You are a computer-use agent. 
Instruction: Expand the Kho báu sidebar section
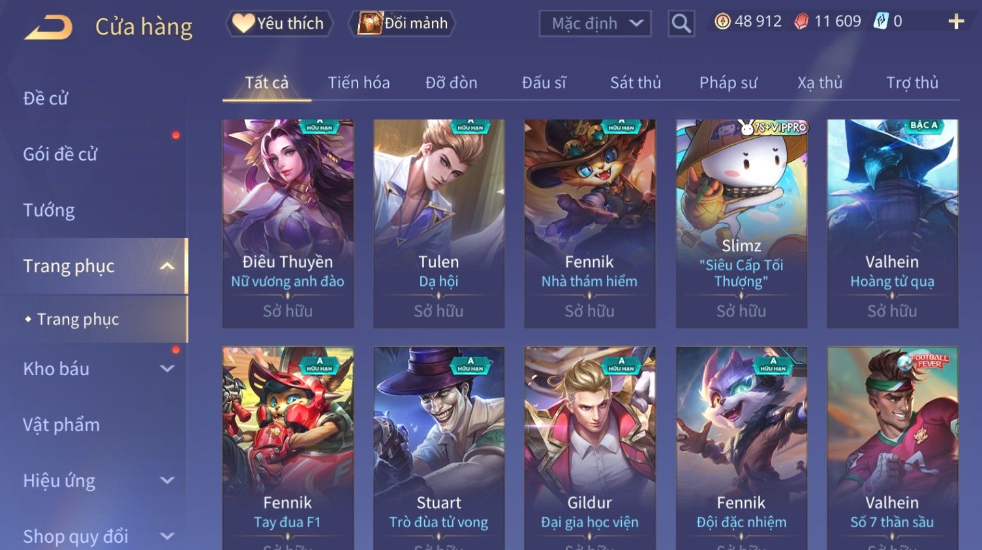click(167, 369)
